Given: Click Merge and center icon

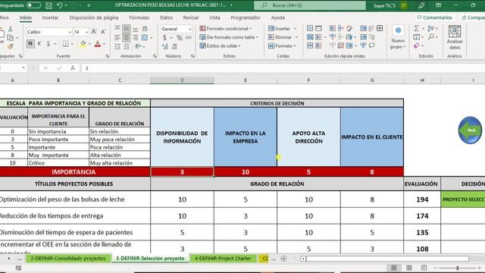Looking at the screenshot, I should 145,38.
